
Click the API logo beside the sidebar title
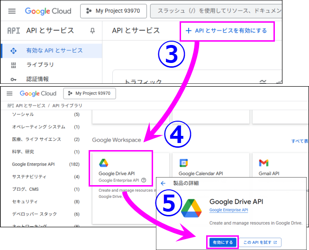click(14, 31)
